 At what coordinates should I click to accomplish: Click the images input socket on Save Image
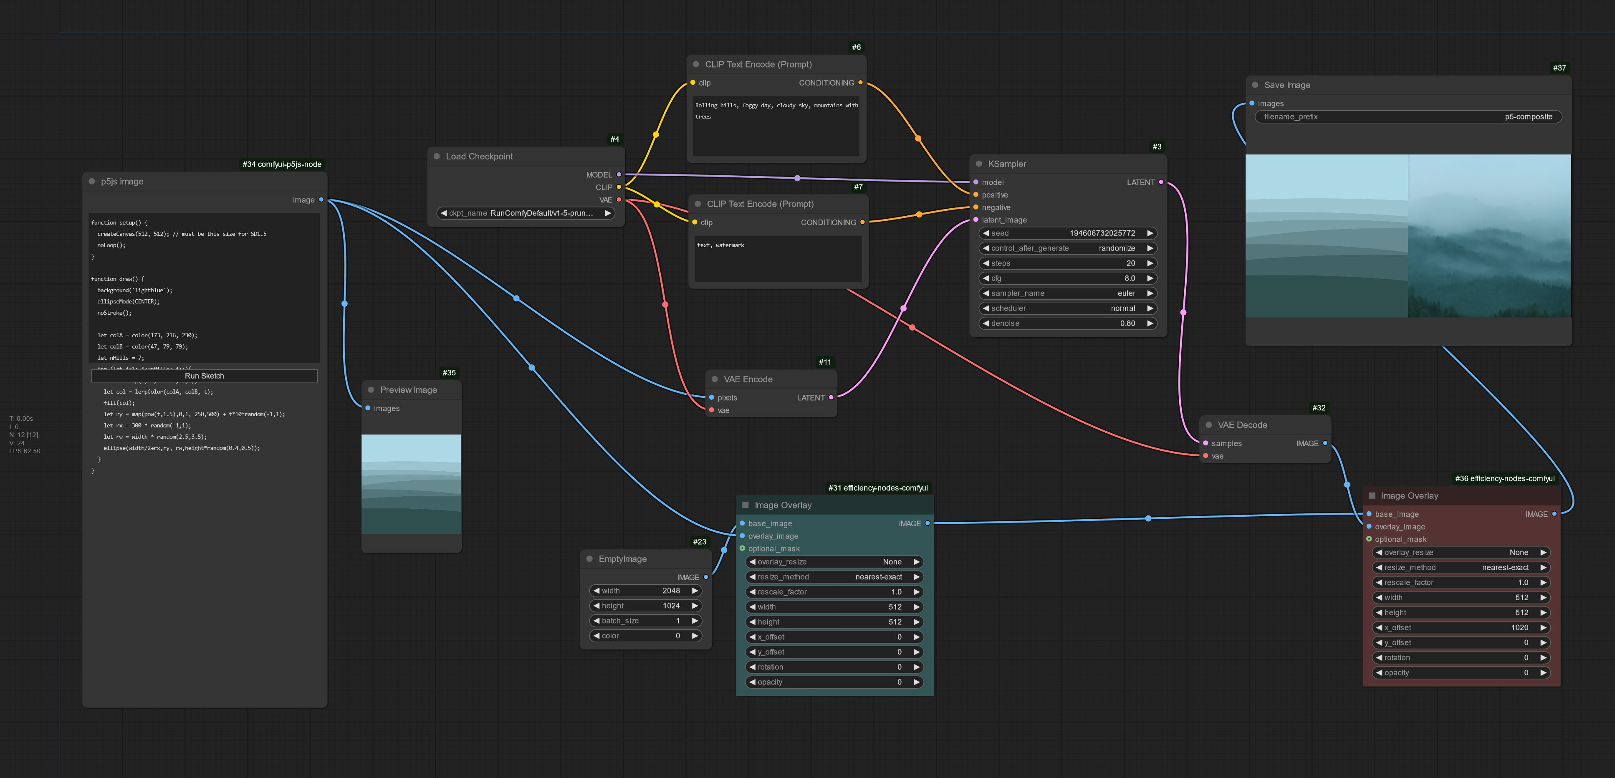1251,104
